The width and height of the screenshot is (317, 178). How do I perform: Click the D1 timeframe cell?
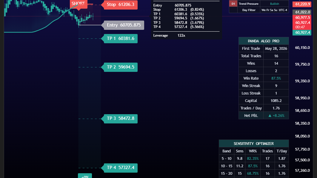[x=233, y=4]
